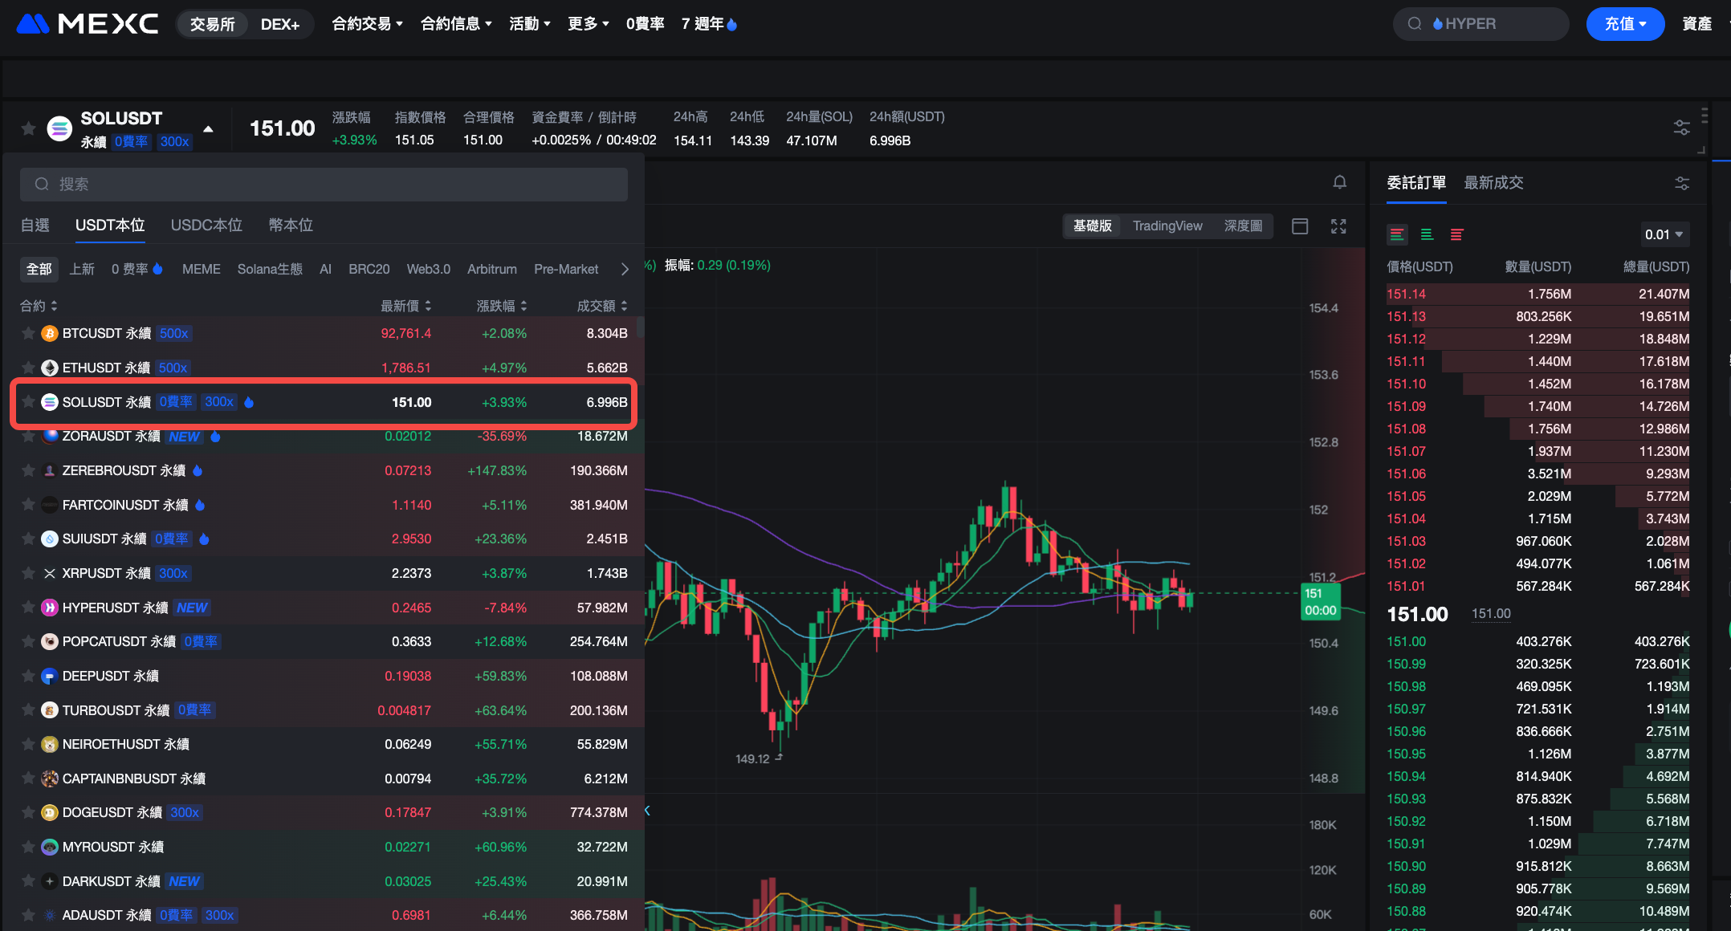Viewport: 1731px width, 931px height.
Task: Open the 0.01 price precision dropdown
Action: coord(1664,234)
